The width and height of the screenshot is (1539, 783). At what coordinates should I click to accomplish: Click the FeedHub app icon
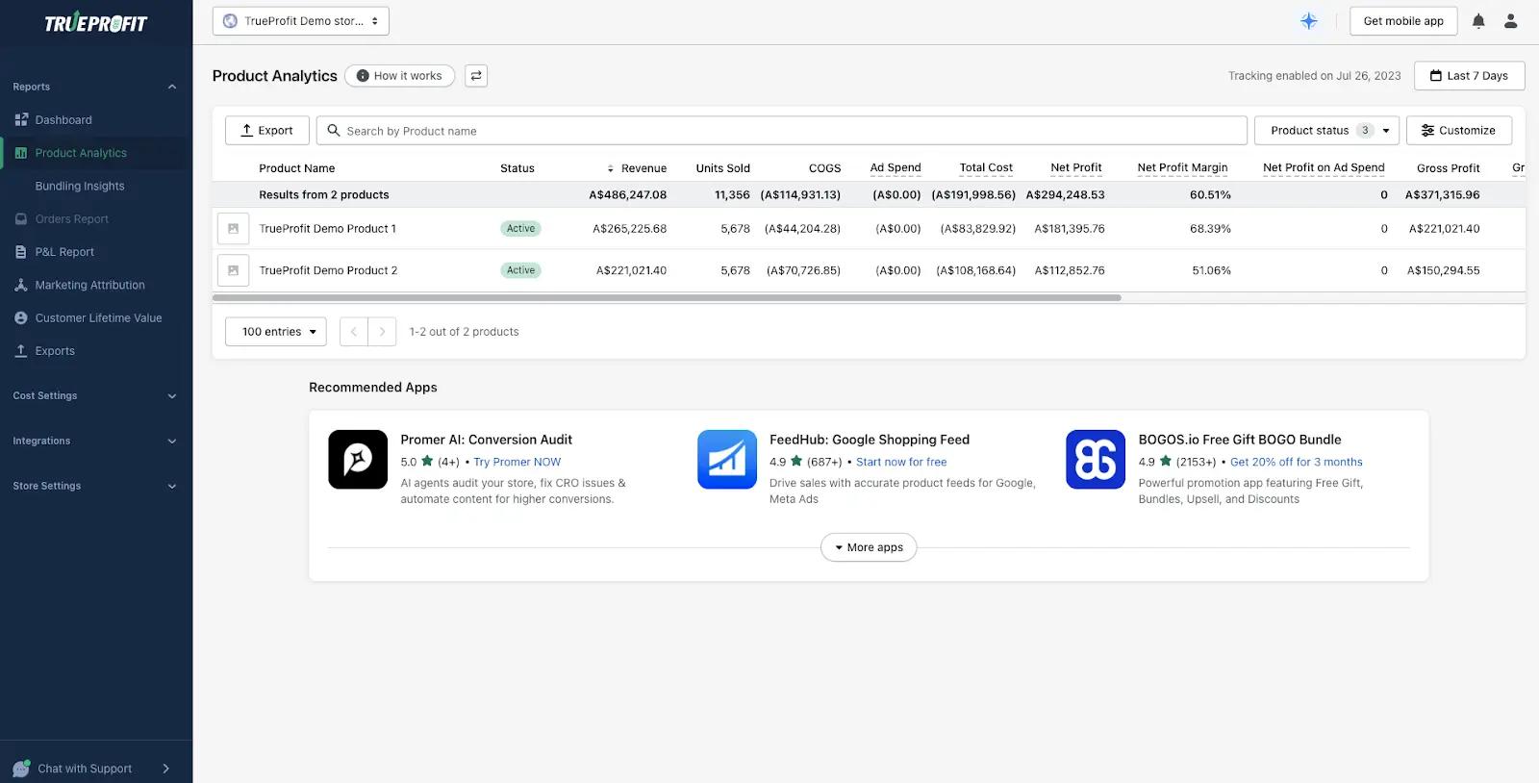click(x=727, y=460)
